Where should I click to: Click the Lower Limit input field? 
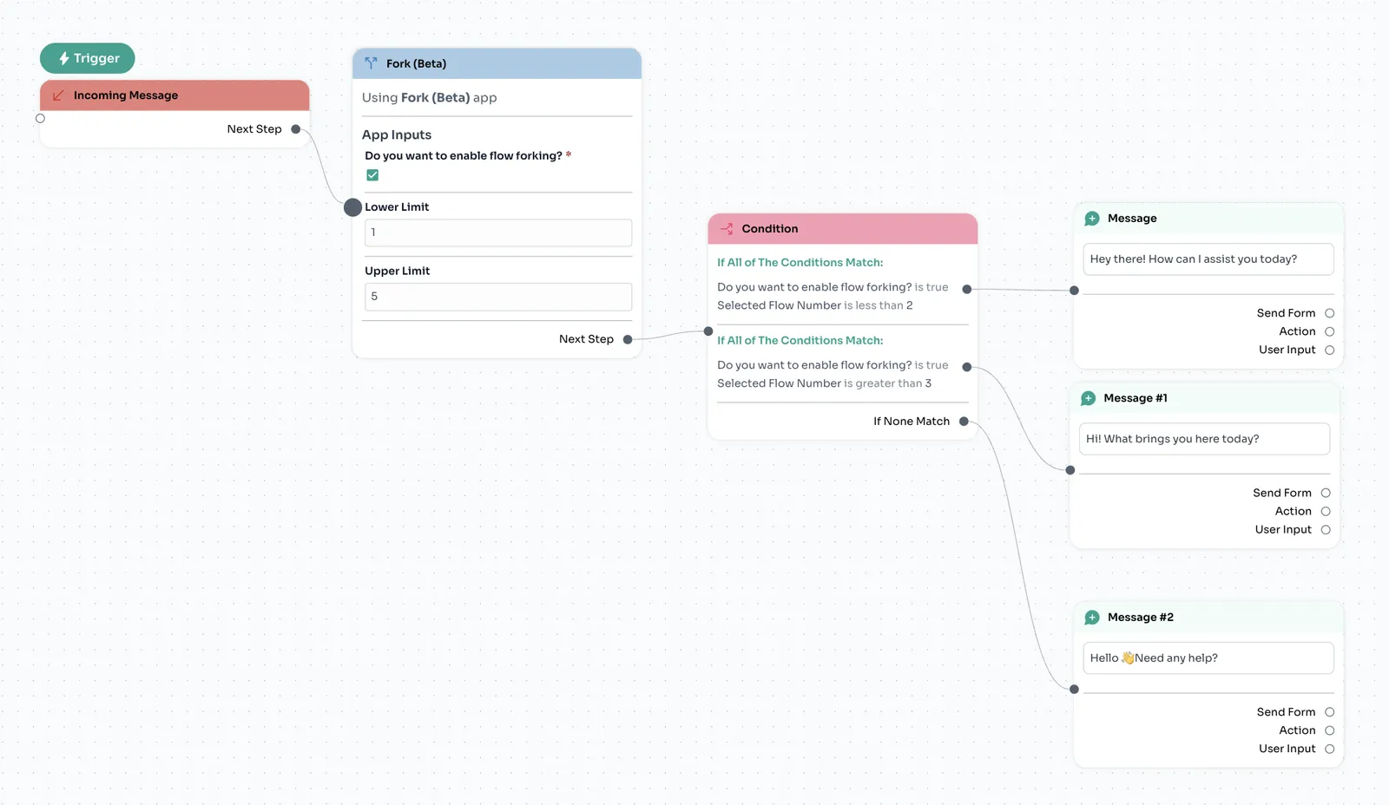point(497,232)
